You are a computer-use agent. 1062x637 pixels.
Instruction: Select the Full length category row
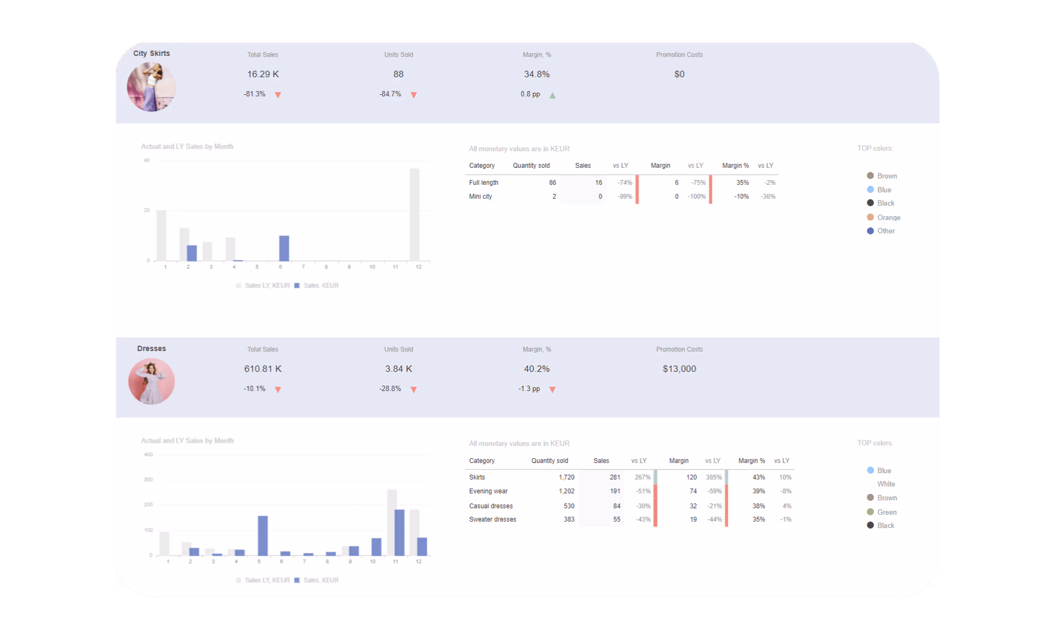pos(483,182)
